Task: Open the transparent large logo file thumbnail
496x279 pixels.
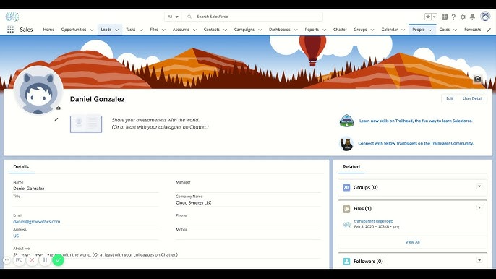Action: point(347,224)
